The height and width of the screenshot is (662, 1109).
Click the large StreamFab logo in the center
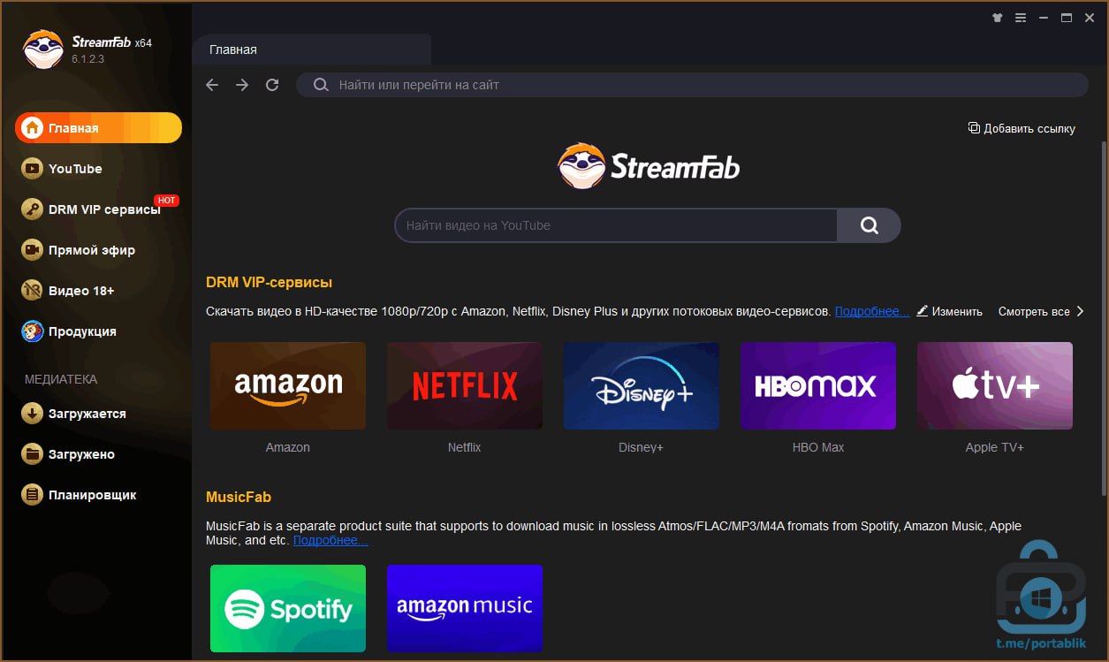[x=649, y=166]
